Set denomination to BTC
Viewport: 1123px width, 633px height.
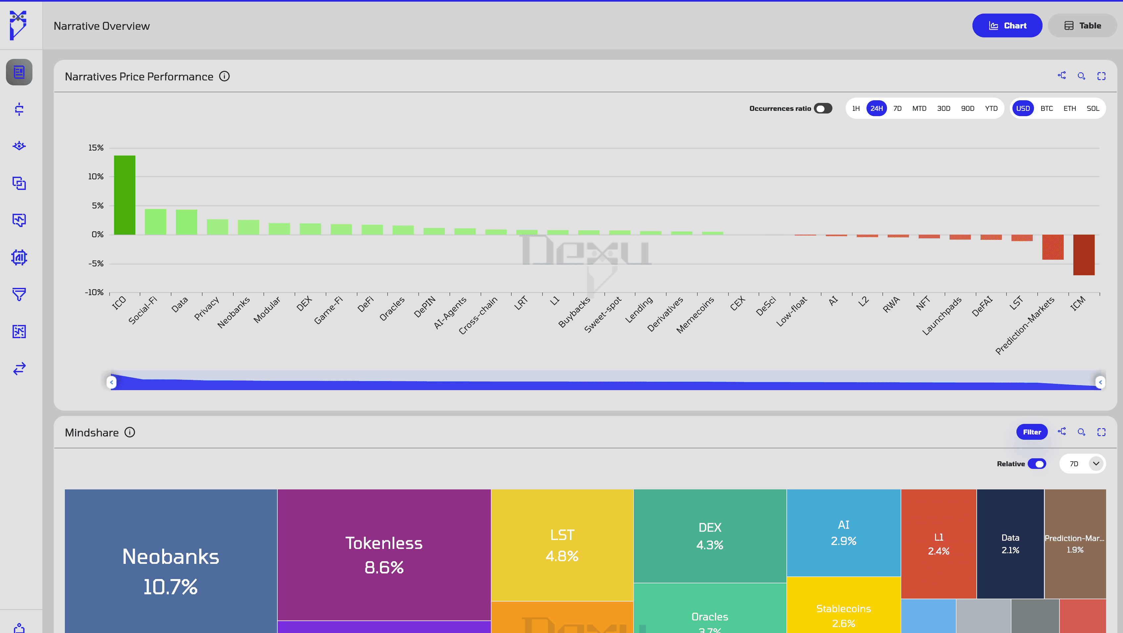tap(1046, 108)
